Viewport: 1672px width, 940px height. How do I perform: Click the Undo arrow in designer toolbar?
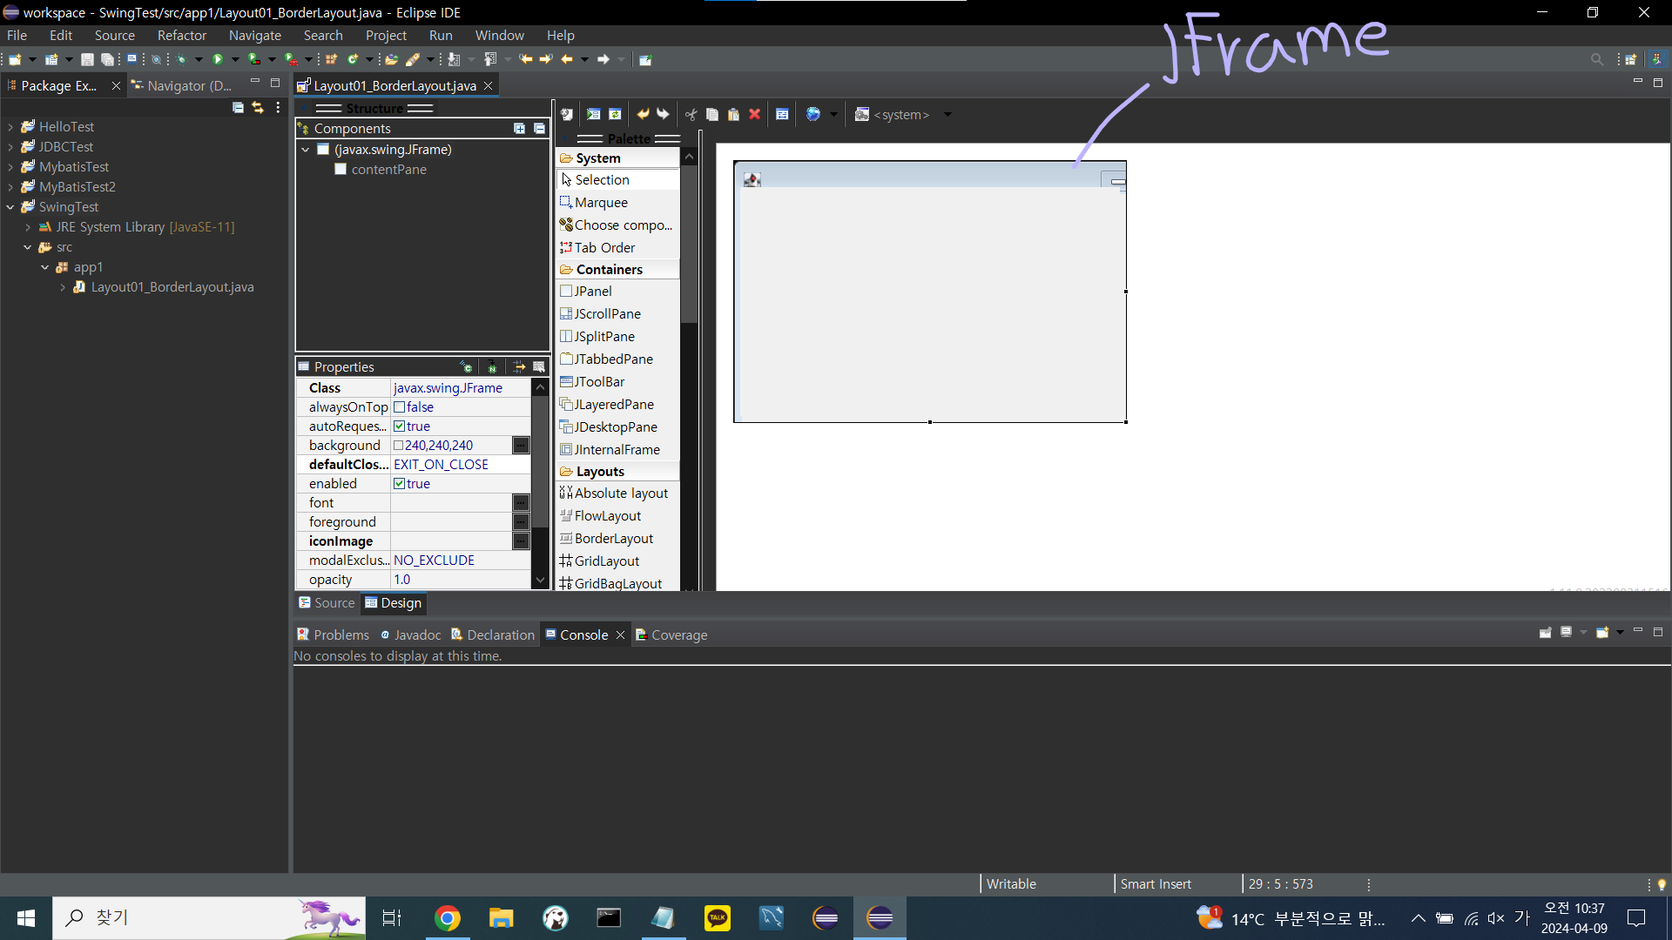point(643,115)
